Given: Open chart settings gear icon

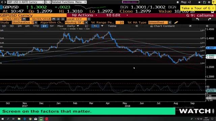Looking at the screenshot, I should tap(207, 26).
